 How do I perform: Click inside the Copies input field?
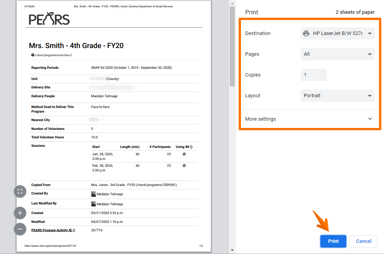click(x=313, y=75)
